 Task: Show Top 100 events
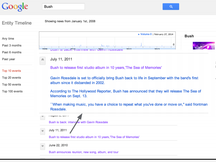(12, 92)
